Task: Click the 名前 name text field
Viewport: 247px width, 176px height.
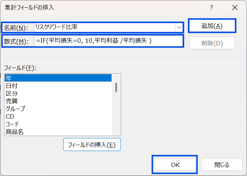Action: pyautogui.click(x=105, y=27)
